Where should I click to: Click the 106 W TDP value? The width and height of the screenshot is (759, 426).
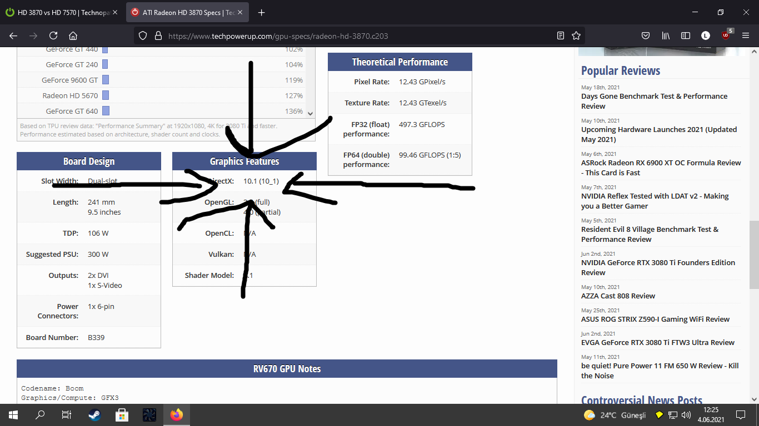click(98, 233)
